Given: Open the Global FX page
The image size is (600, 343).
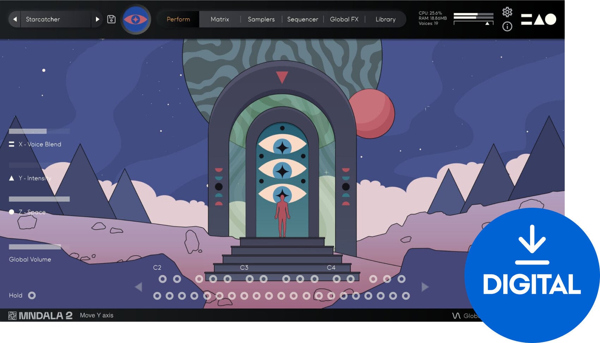Looking at the screenshot, I should coord(344,19).
